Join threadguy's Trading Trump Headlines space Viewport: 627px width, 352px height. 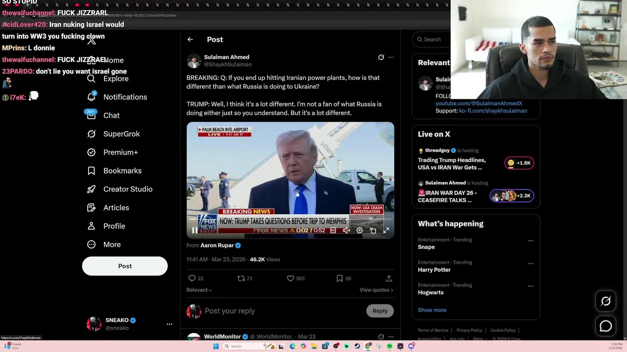click(452, 164)
